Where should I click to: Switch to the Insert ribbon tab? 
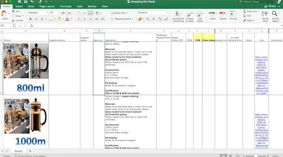tap(19, 6)
